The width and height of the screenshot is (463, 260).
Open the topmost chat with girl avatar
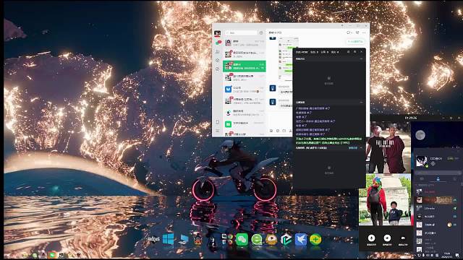[x=245, y=43]
